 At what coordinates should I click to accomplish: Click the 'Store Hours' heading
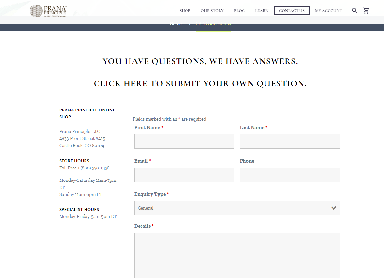(74, 161)
